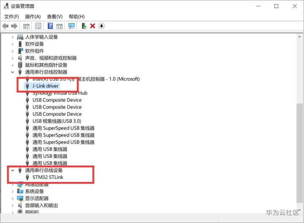The height and width of the screenshot is (223, 304).
Task: Select the 通用串行总线控制器 category label
Action: (x=46, y=72)
